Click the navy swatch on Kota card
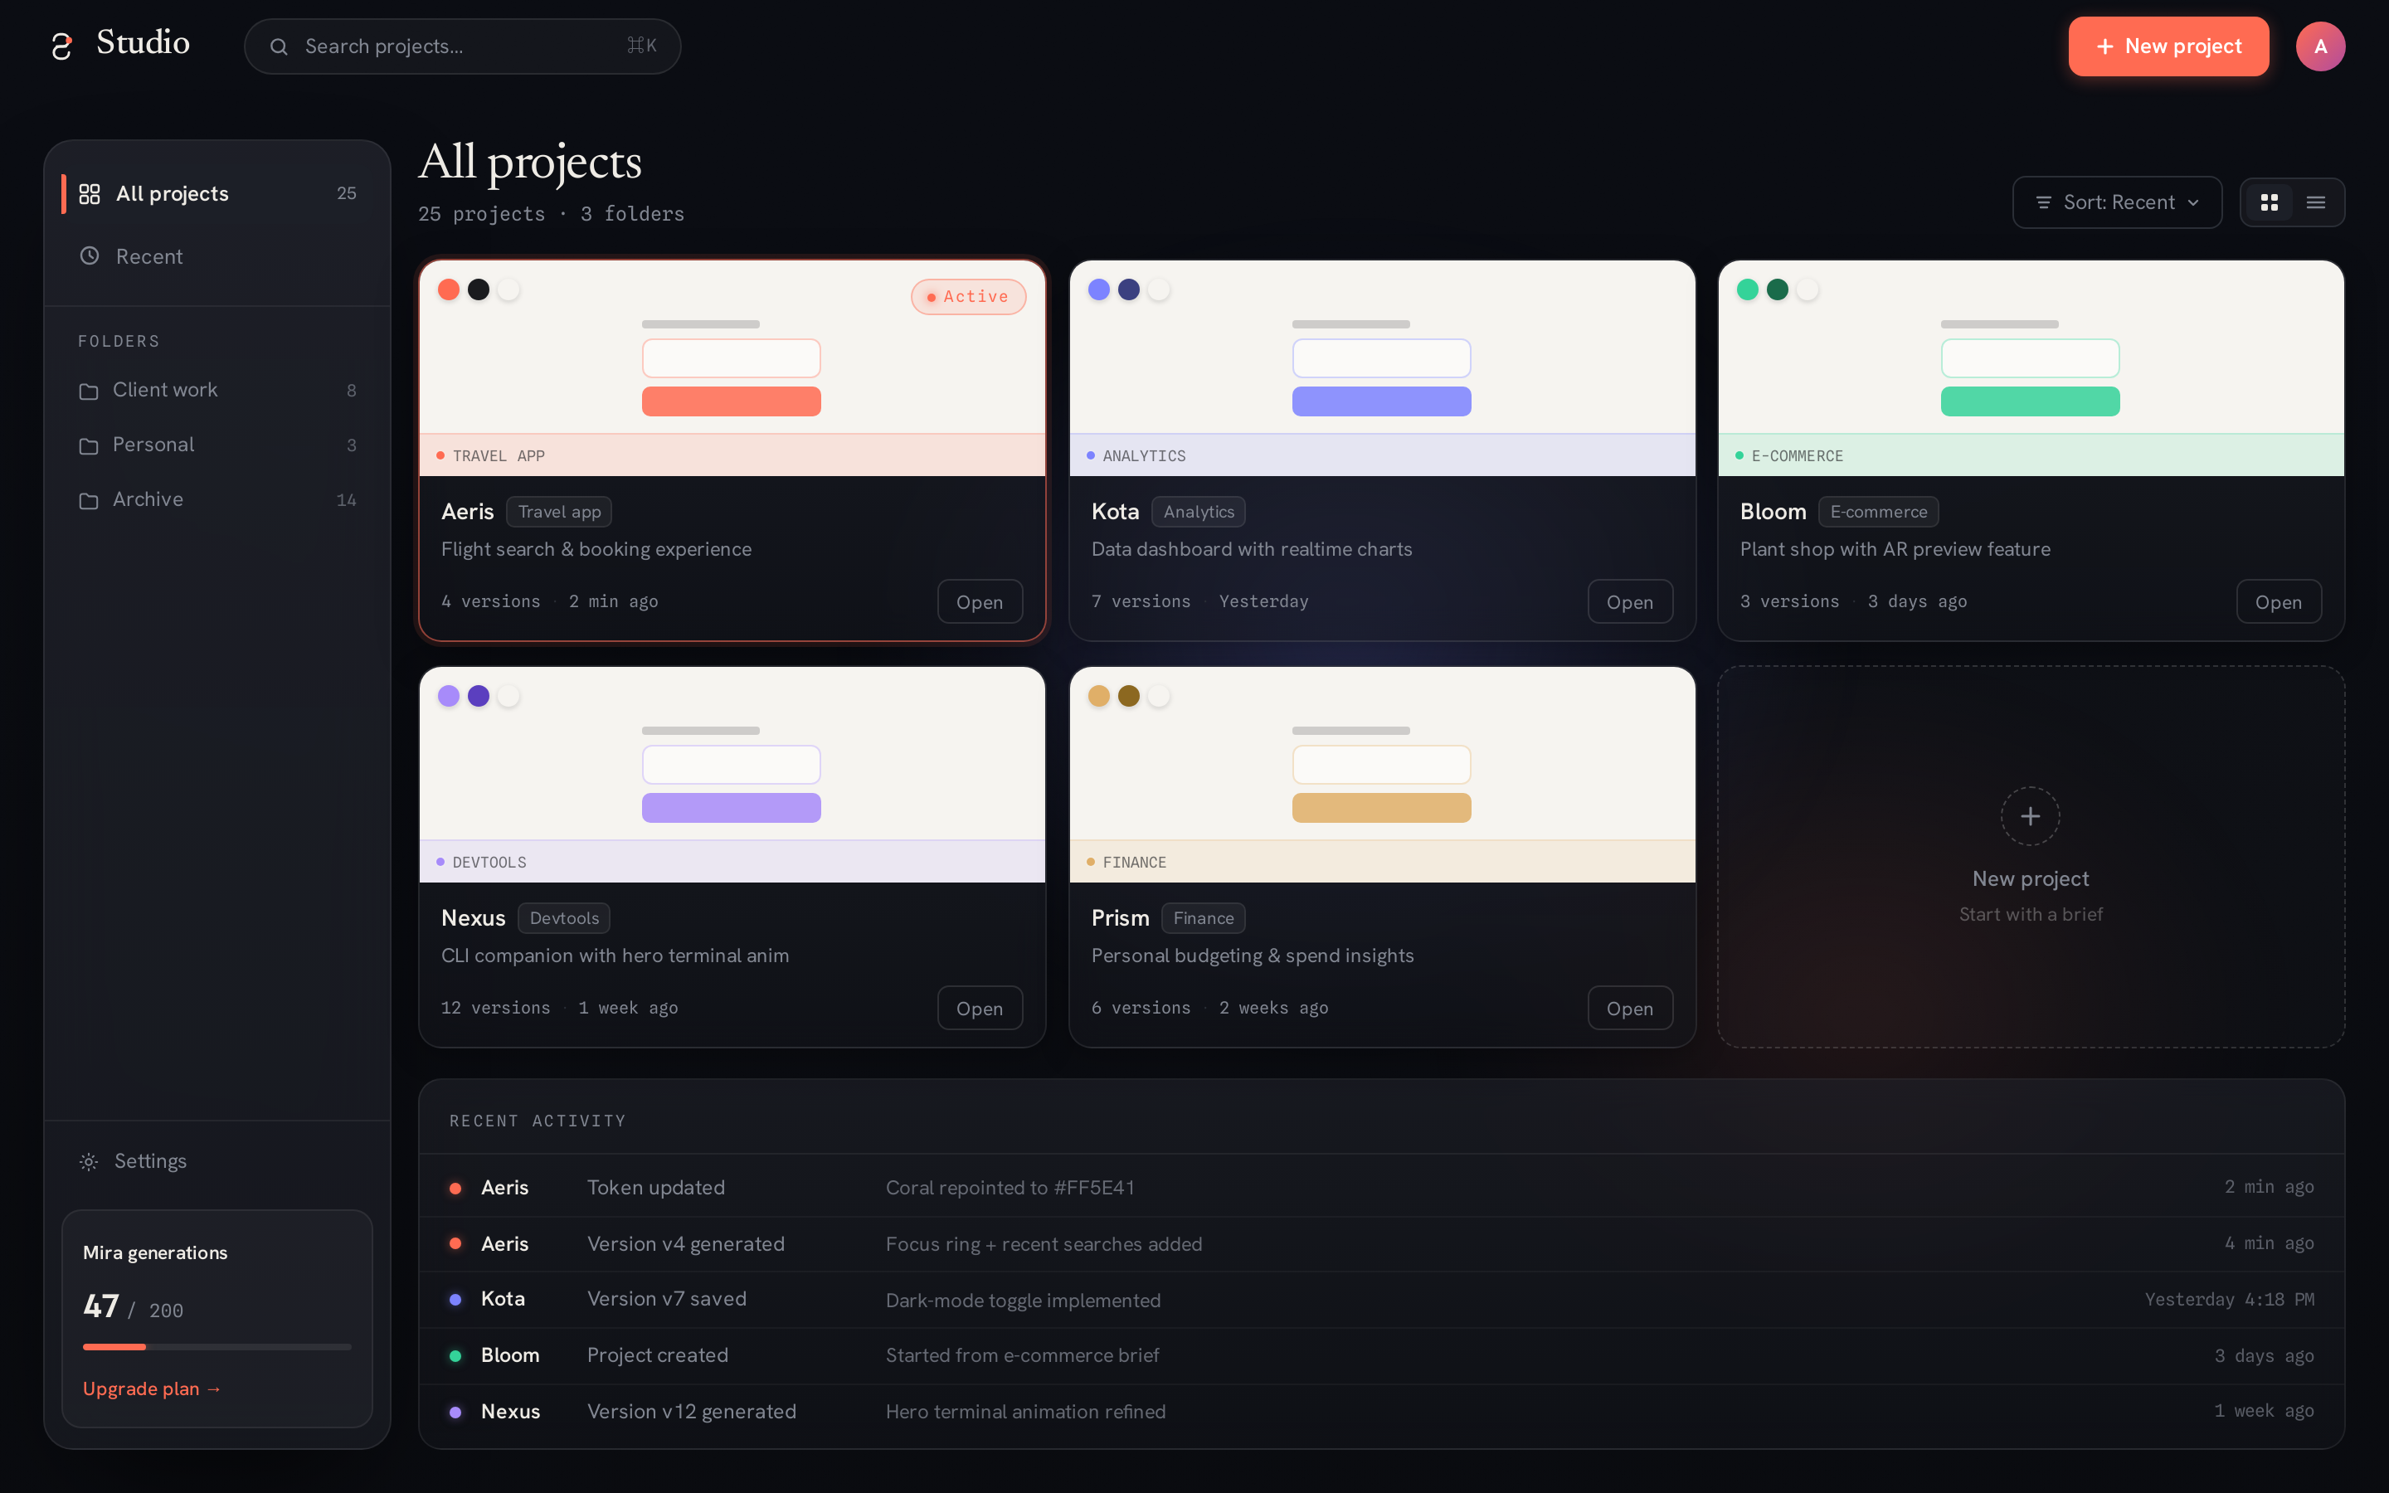 [1128, 289]
